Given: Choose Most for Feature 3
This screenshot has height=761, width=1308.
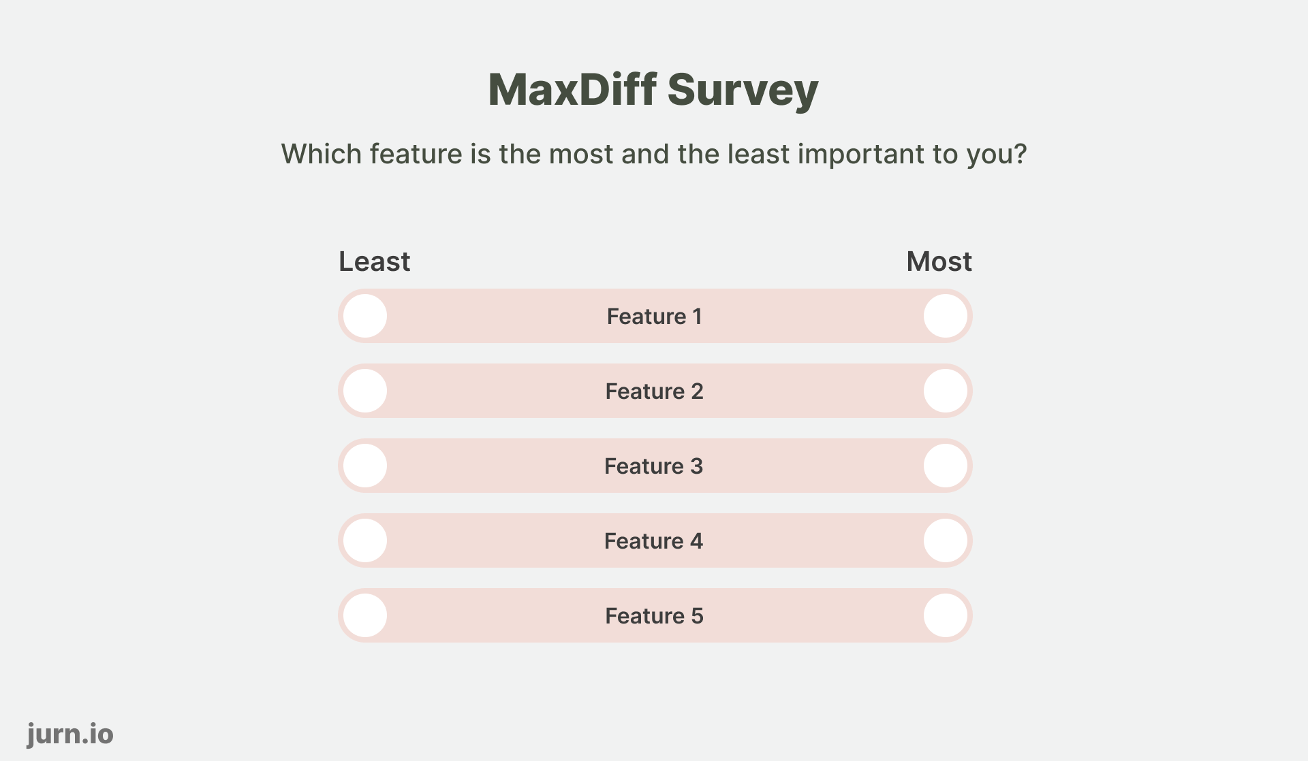Looking at the screenshot, I should 946,465.
